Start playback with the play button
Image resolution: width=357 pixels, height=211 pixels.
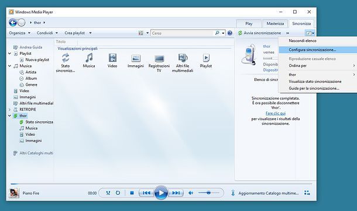coord(161,193)
